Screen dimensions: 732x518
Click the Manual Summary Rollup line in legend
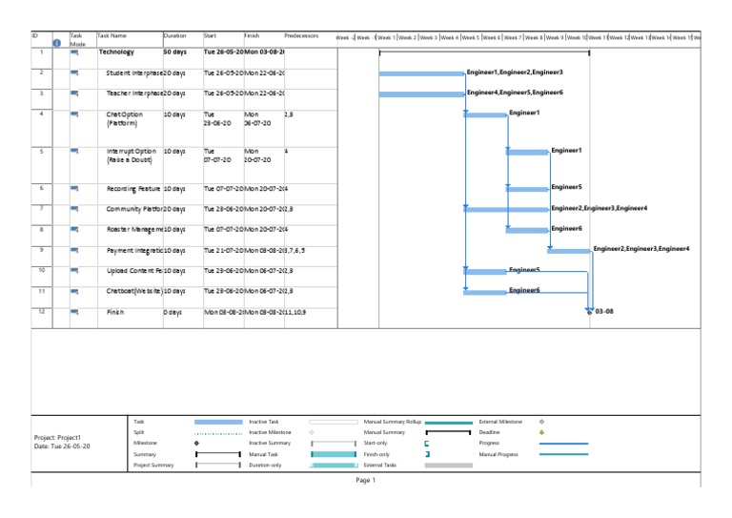click(x=449, y=423)
